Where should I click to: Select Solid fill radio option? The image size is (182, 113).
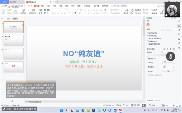pyautogui.click(x=148, y=33)
